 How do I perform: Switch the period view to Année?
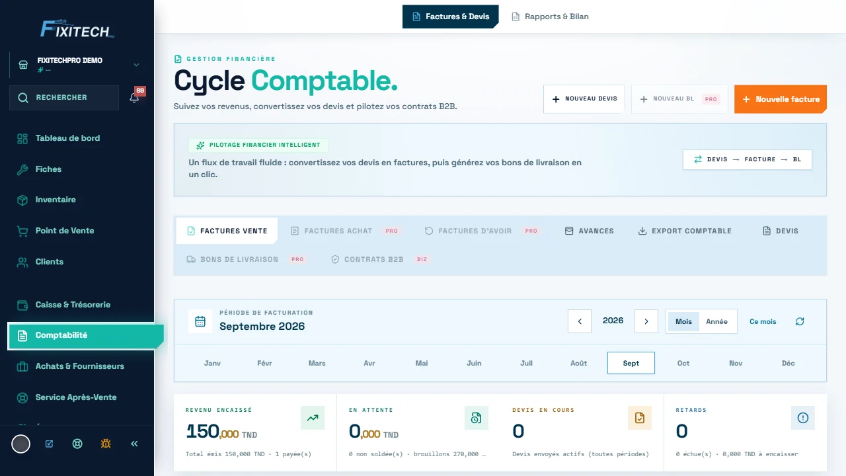pos(716,321)
